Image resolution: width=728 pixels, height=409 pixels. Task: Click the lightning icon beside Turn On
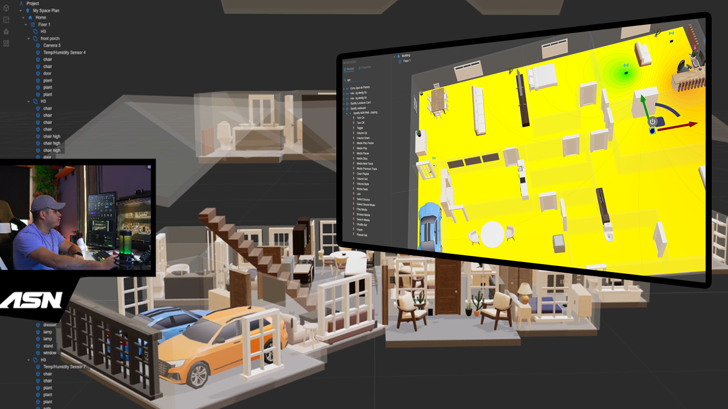pos(353,118)
